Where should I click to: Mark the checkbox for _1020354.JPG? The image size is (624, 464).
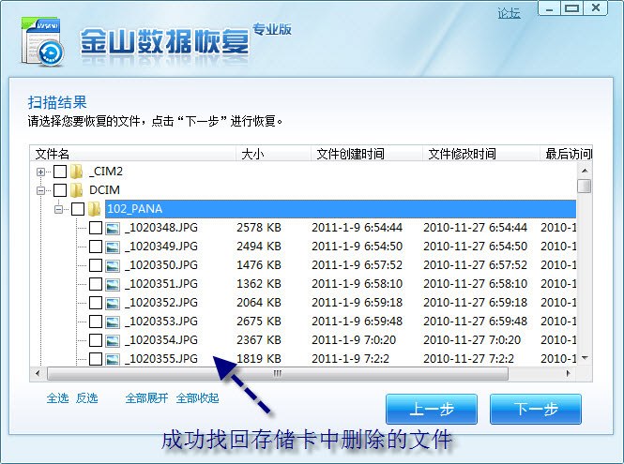(96, 340)
